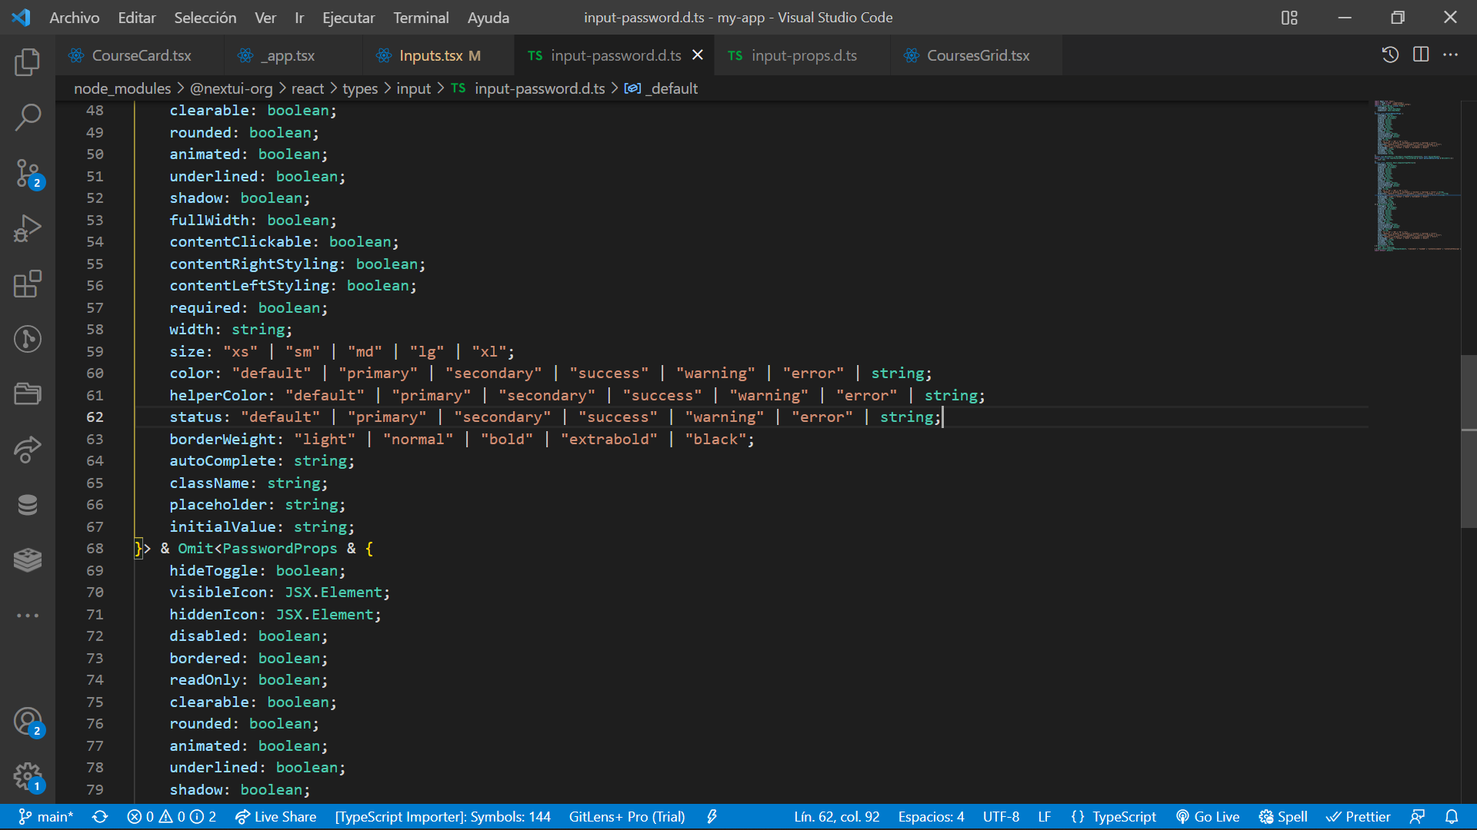1477x830 pixels.
Task: Click Go Live in the status bar
Action: click(x=1208, y=817)
